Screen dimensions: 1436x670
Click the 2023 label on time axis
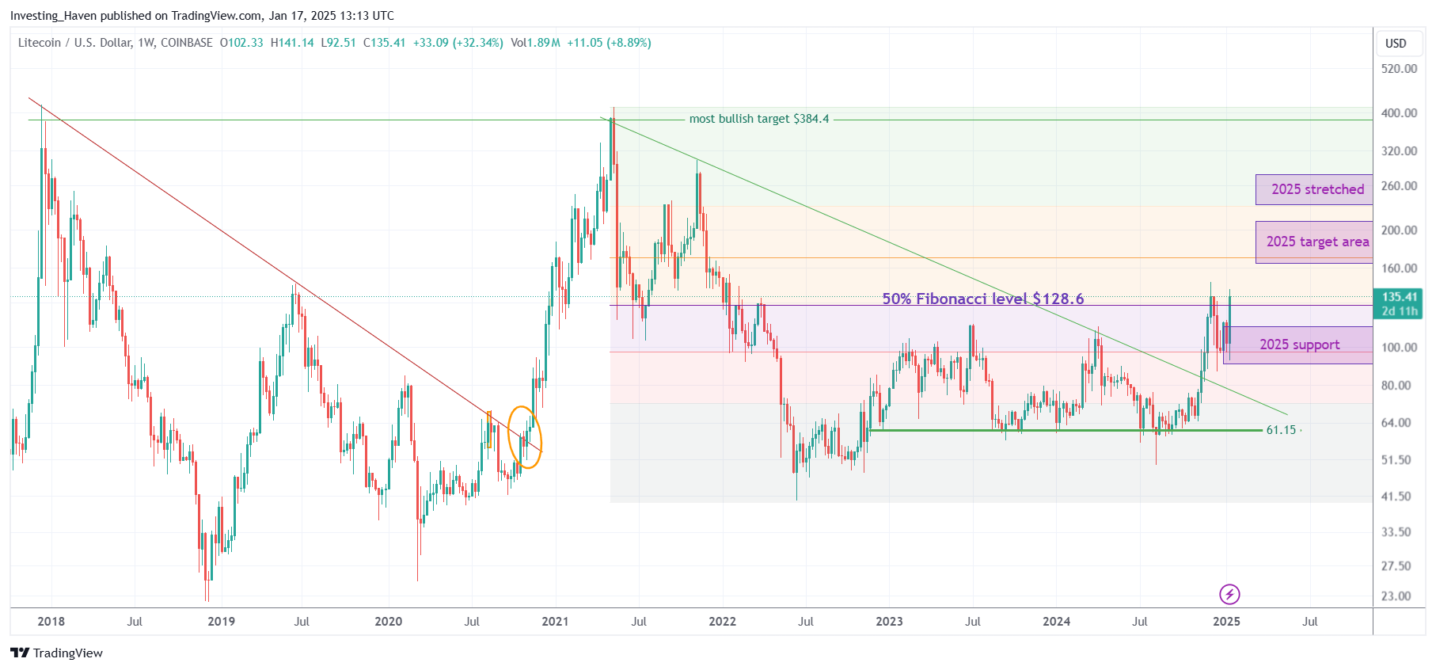(x=889, y=622)
